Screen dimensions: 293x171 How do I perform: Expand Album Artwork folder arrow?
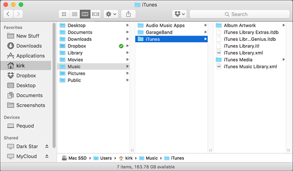(284, 25)
